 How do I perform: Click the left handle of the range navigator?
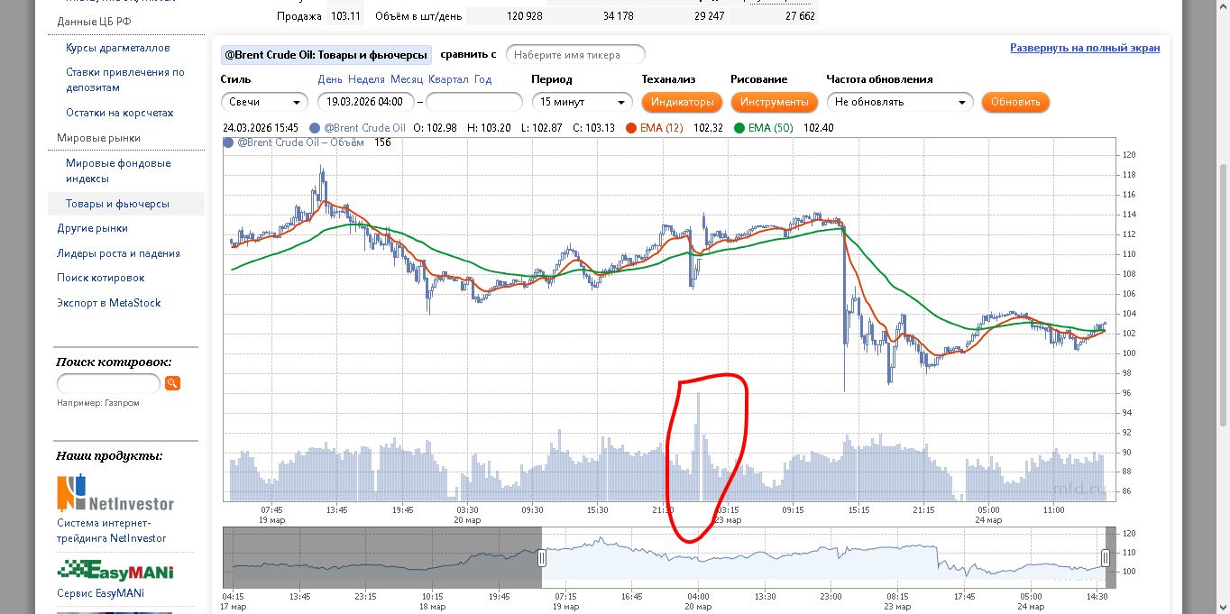click(542, 559)
